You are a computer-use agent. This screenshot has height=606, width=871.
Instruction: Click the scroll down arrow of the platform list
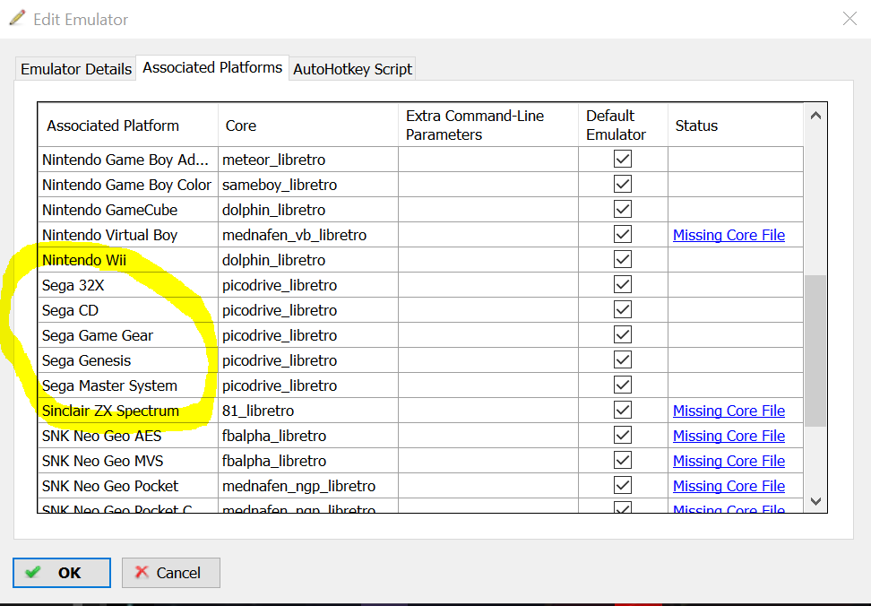(x=815, y=501)
